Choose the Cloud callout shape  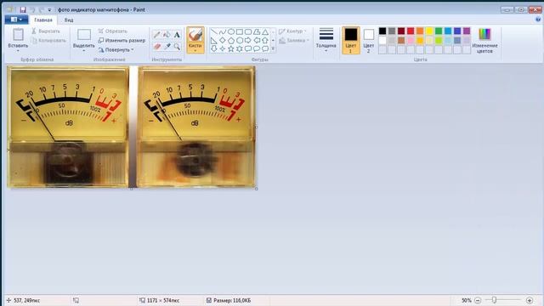pyautogui.click(x=265, y=49)
